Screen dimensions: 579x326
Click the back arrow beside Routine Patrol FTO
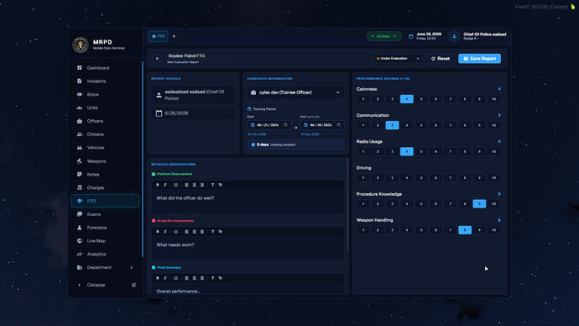(158, 59)
